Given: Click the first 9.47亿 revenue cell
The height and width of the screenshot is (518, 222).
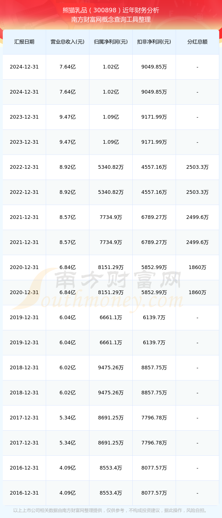Looking at the screenshot, I should (67, 117).
